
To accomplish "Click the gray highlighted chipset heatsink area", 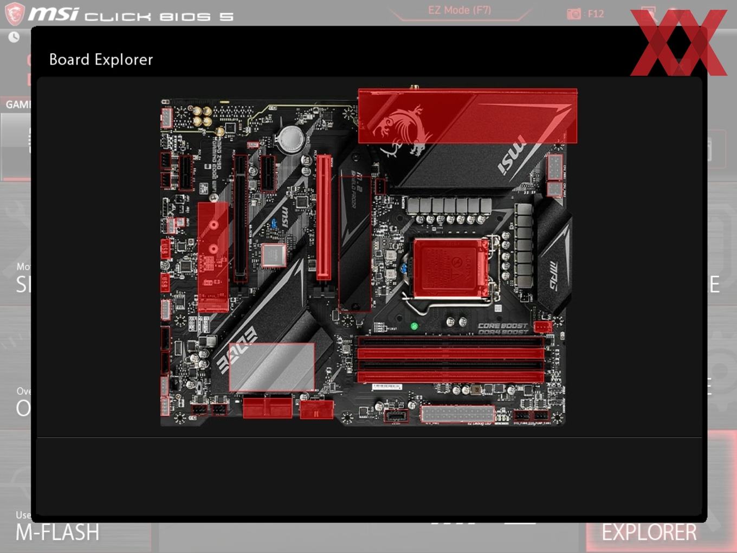I will [271, 367].
